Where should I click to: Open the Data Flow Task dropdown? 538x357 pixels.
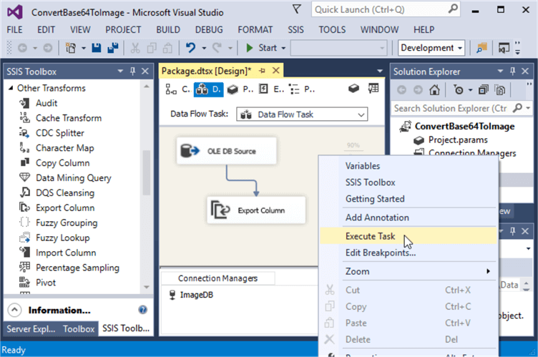click(x=361, y=114)
